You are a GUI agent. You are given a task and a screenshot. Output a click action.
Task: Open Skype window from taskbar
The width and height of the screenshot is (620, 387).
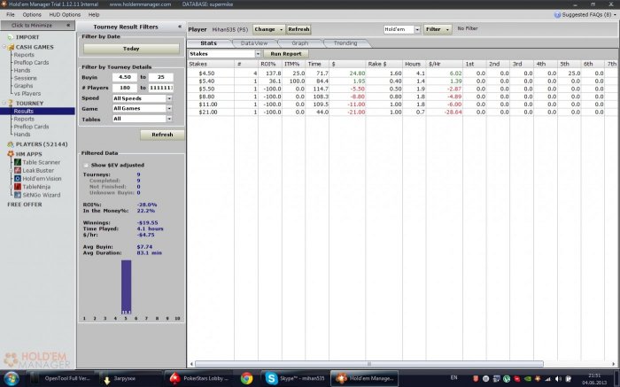(295, 378)
